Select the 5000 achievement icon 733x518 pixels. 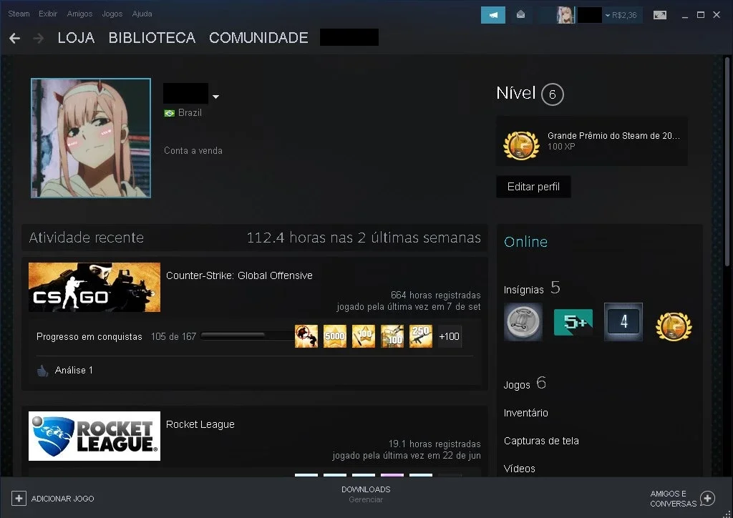[x=335, y=336]
